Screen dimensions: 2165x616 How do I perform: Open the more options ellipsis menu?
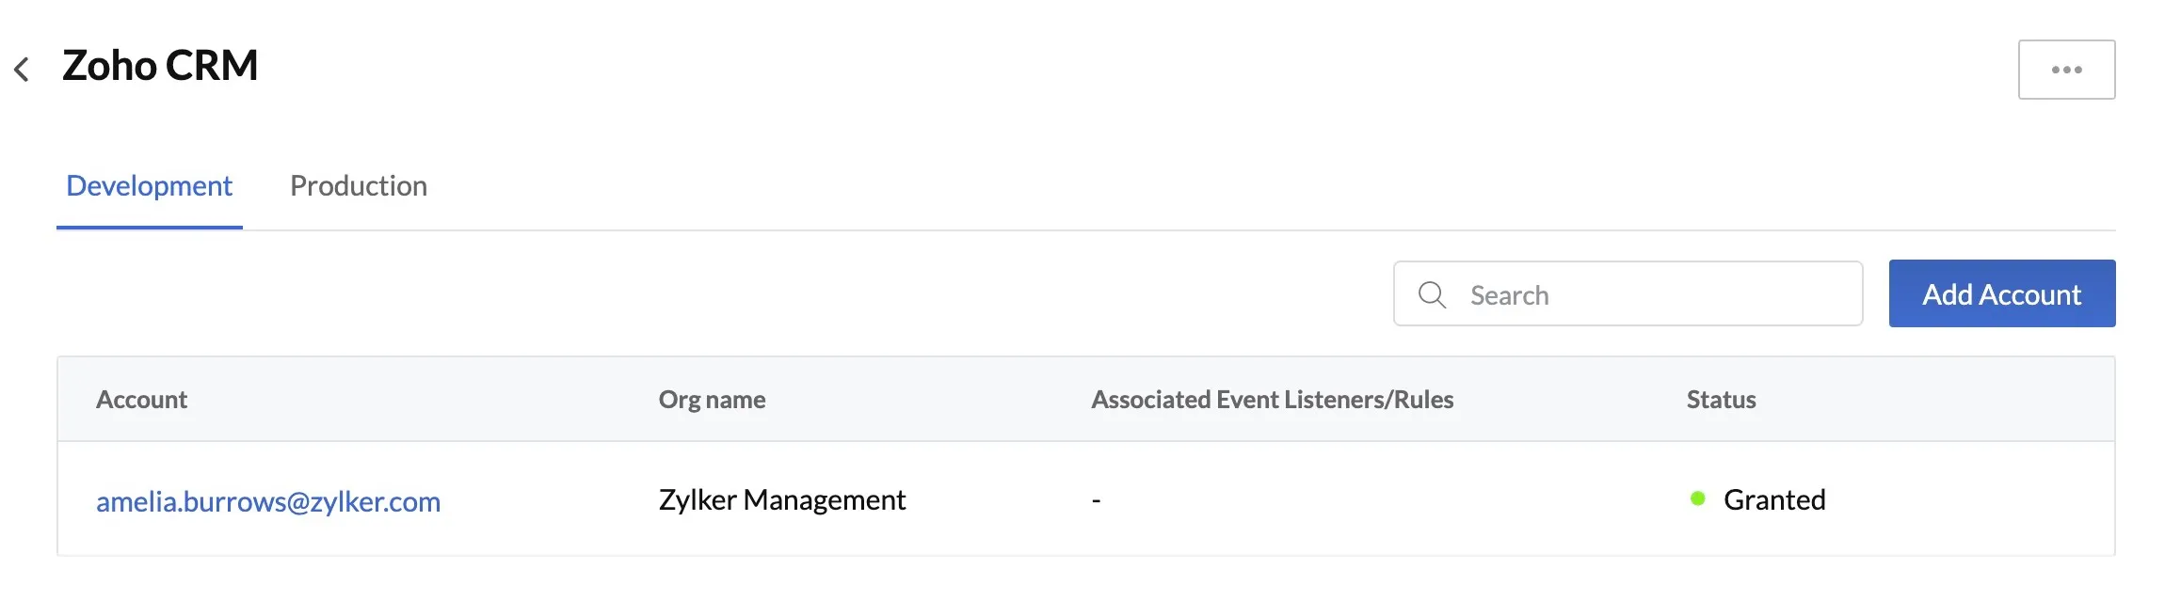click(2066, 70)
